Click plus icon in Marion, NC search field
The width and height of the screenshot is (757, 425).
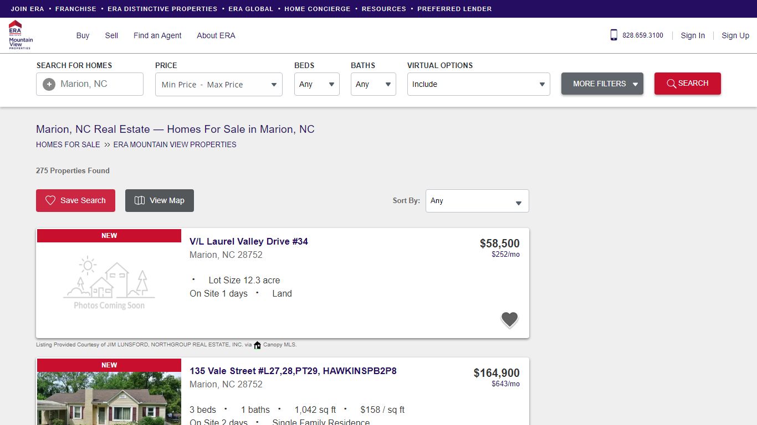49,84
